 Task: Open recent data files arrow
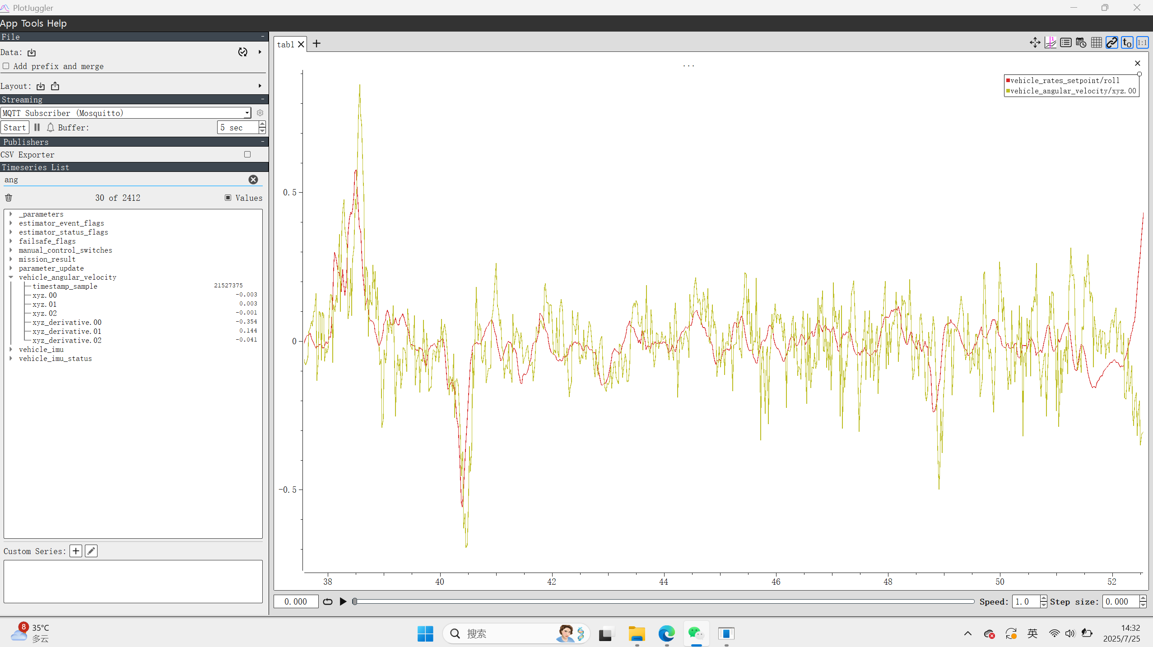click(260, 52)
